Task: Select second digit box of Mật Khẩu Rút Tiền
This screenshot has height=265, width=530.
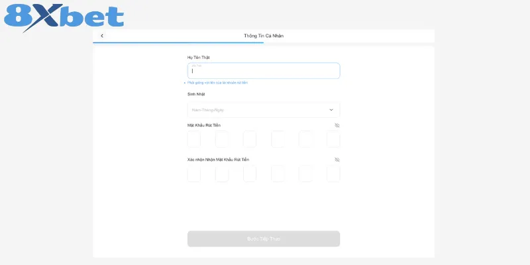Action: [x=222, y=139]
